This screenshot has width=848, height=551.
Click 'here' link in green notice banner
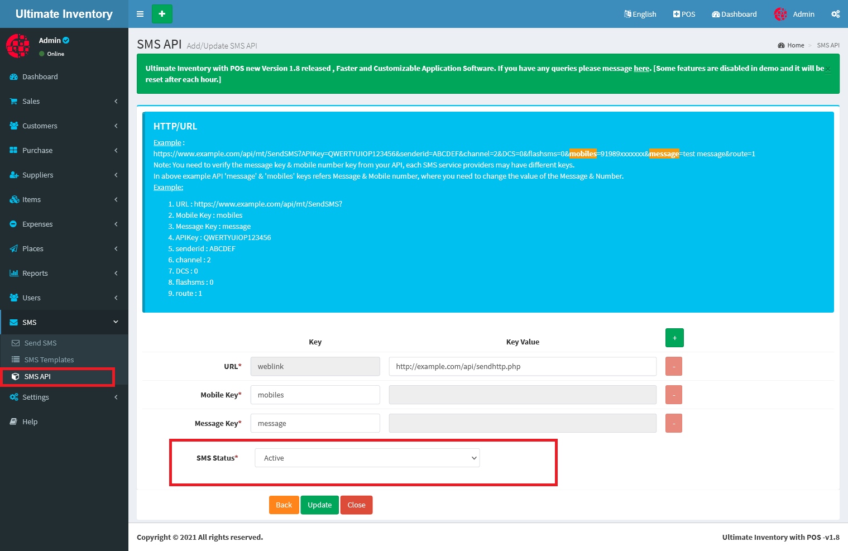point(641,69)
